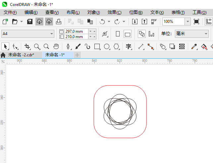
Task: Select the Text tool 字
Action: [129, 46]
